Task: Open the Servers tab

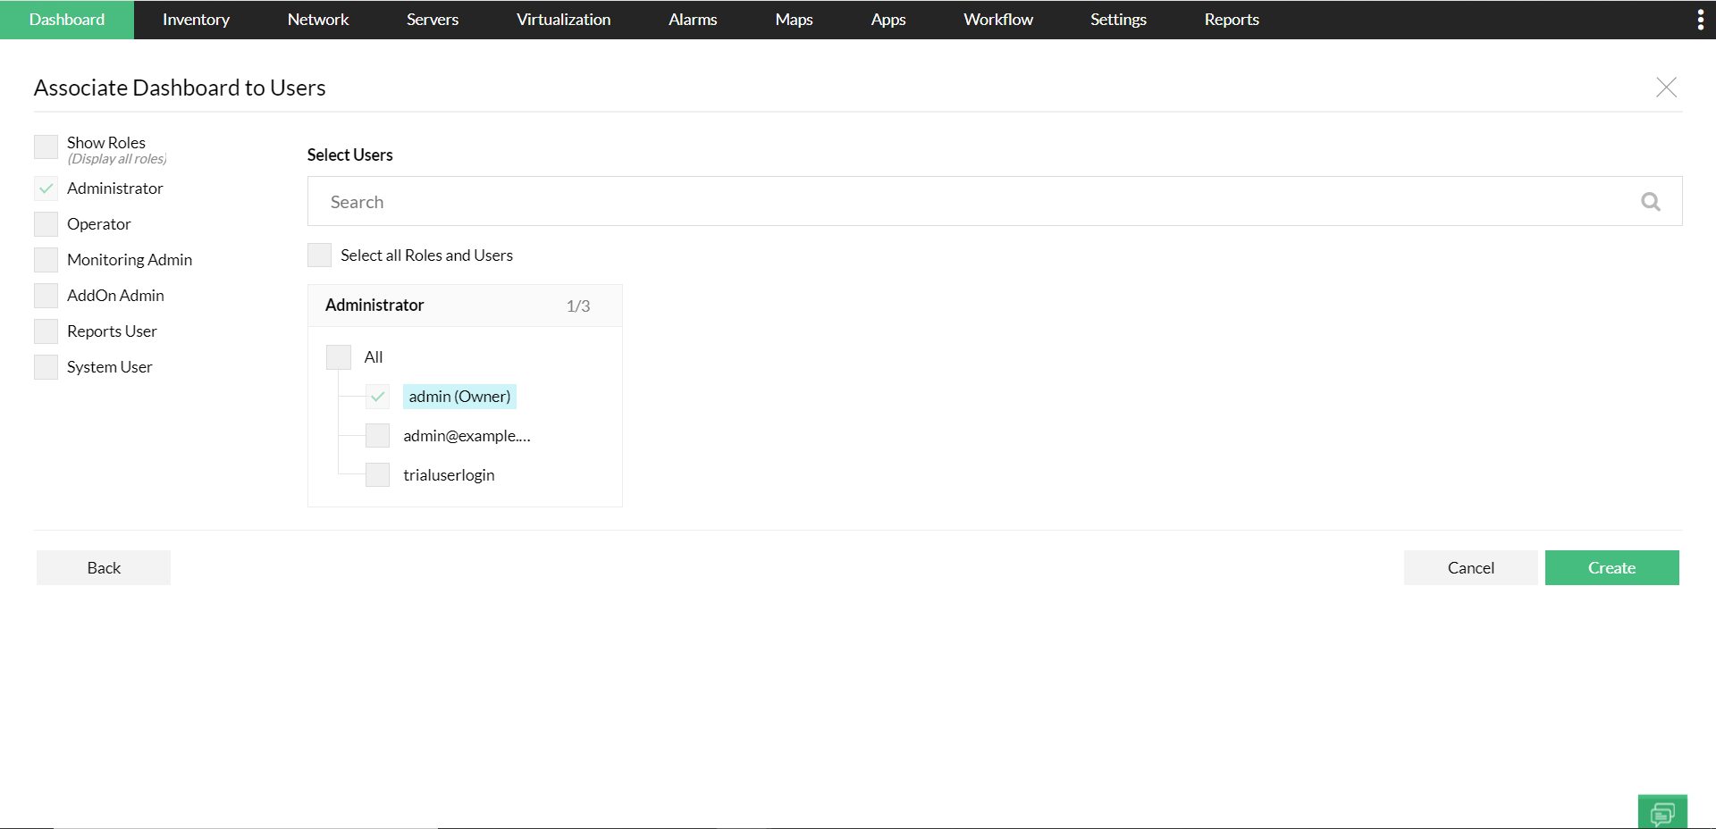Action: (433, 20)
